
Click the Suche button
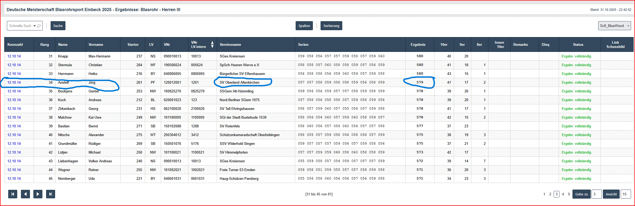[58, 26]
